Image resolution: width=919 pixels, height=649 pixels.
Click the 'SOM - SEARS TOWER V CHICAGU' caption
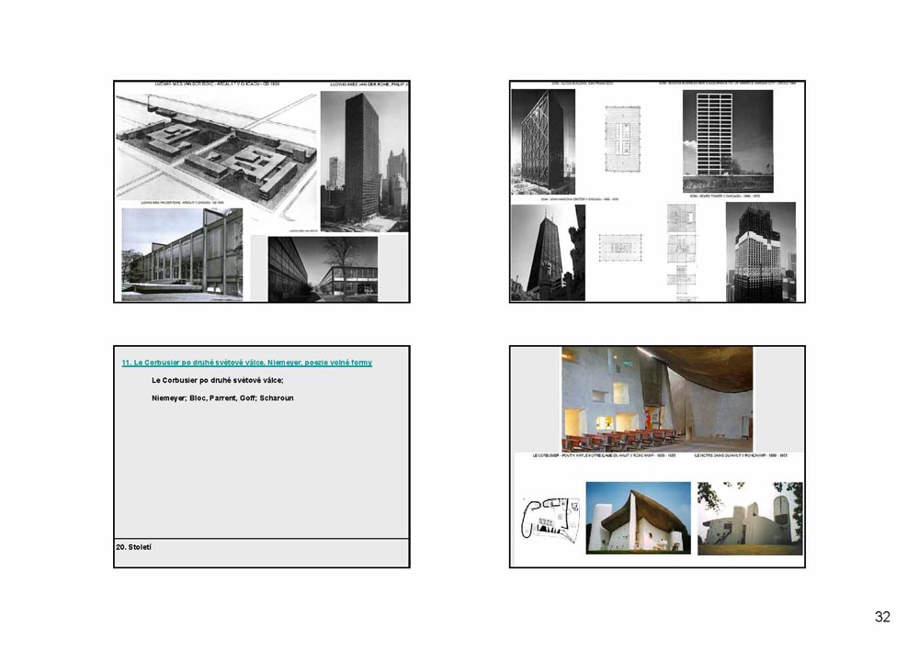click(725, 196)
